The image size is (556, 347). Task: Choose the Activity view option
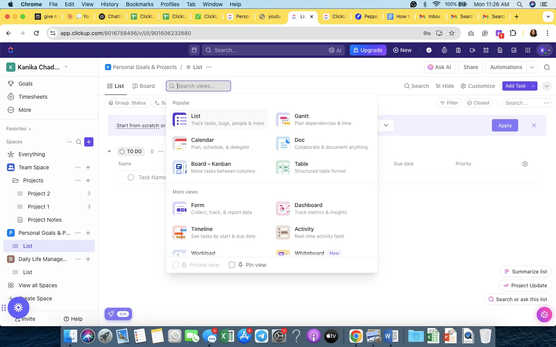pyautogui.click(x=322, y=232)
